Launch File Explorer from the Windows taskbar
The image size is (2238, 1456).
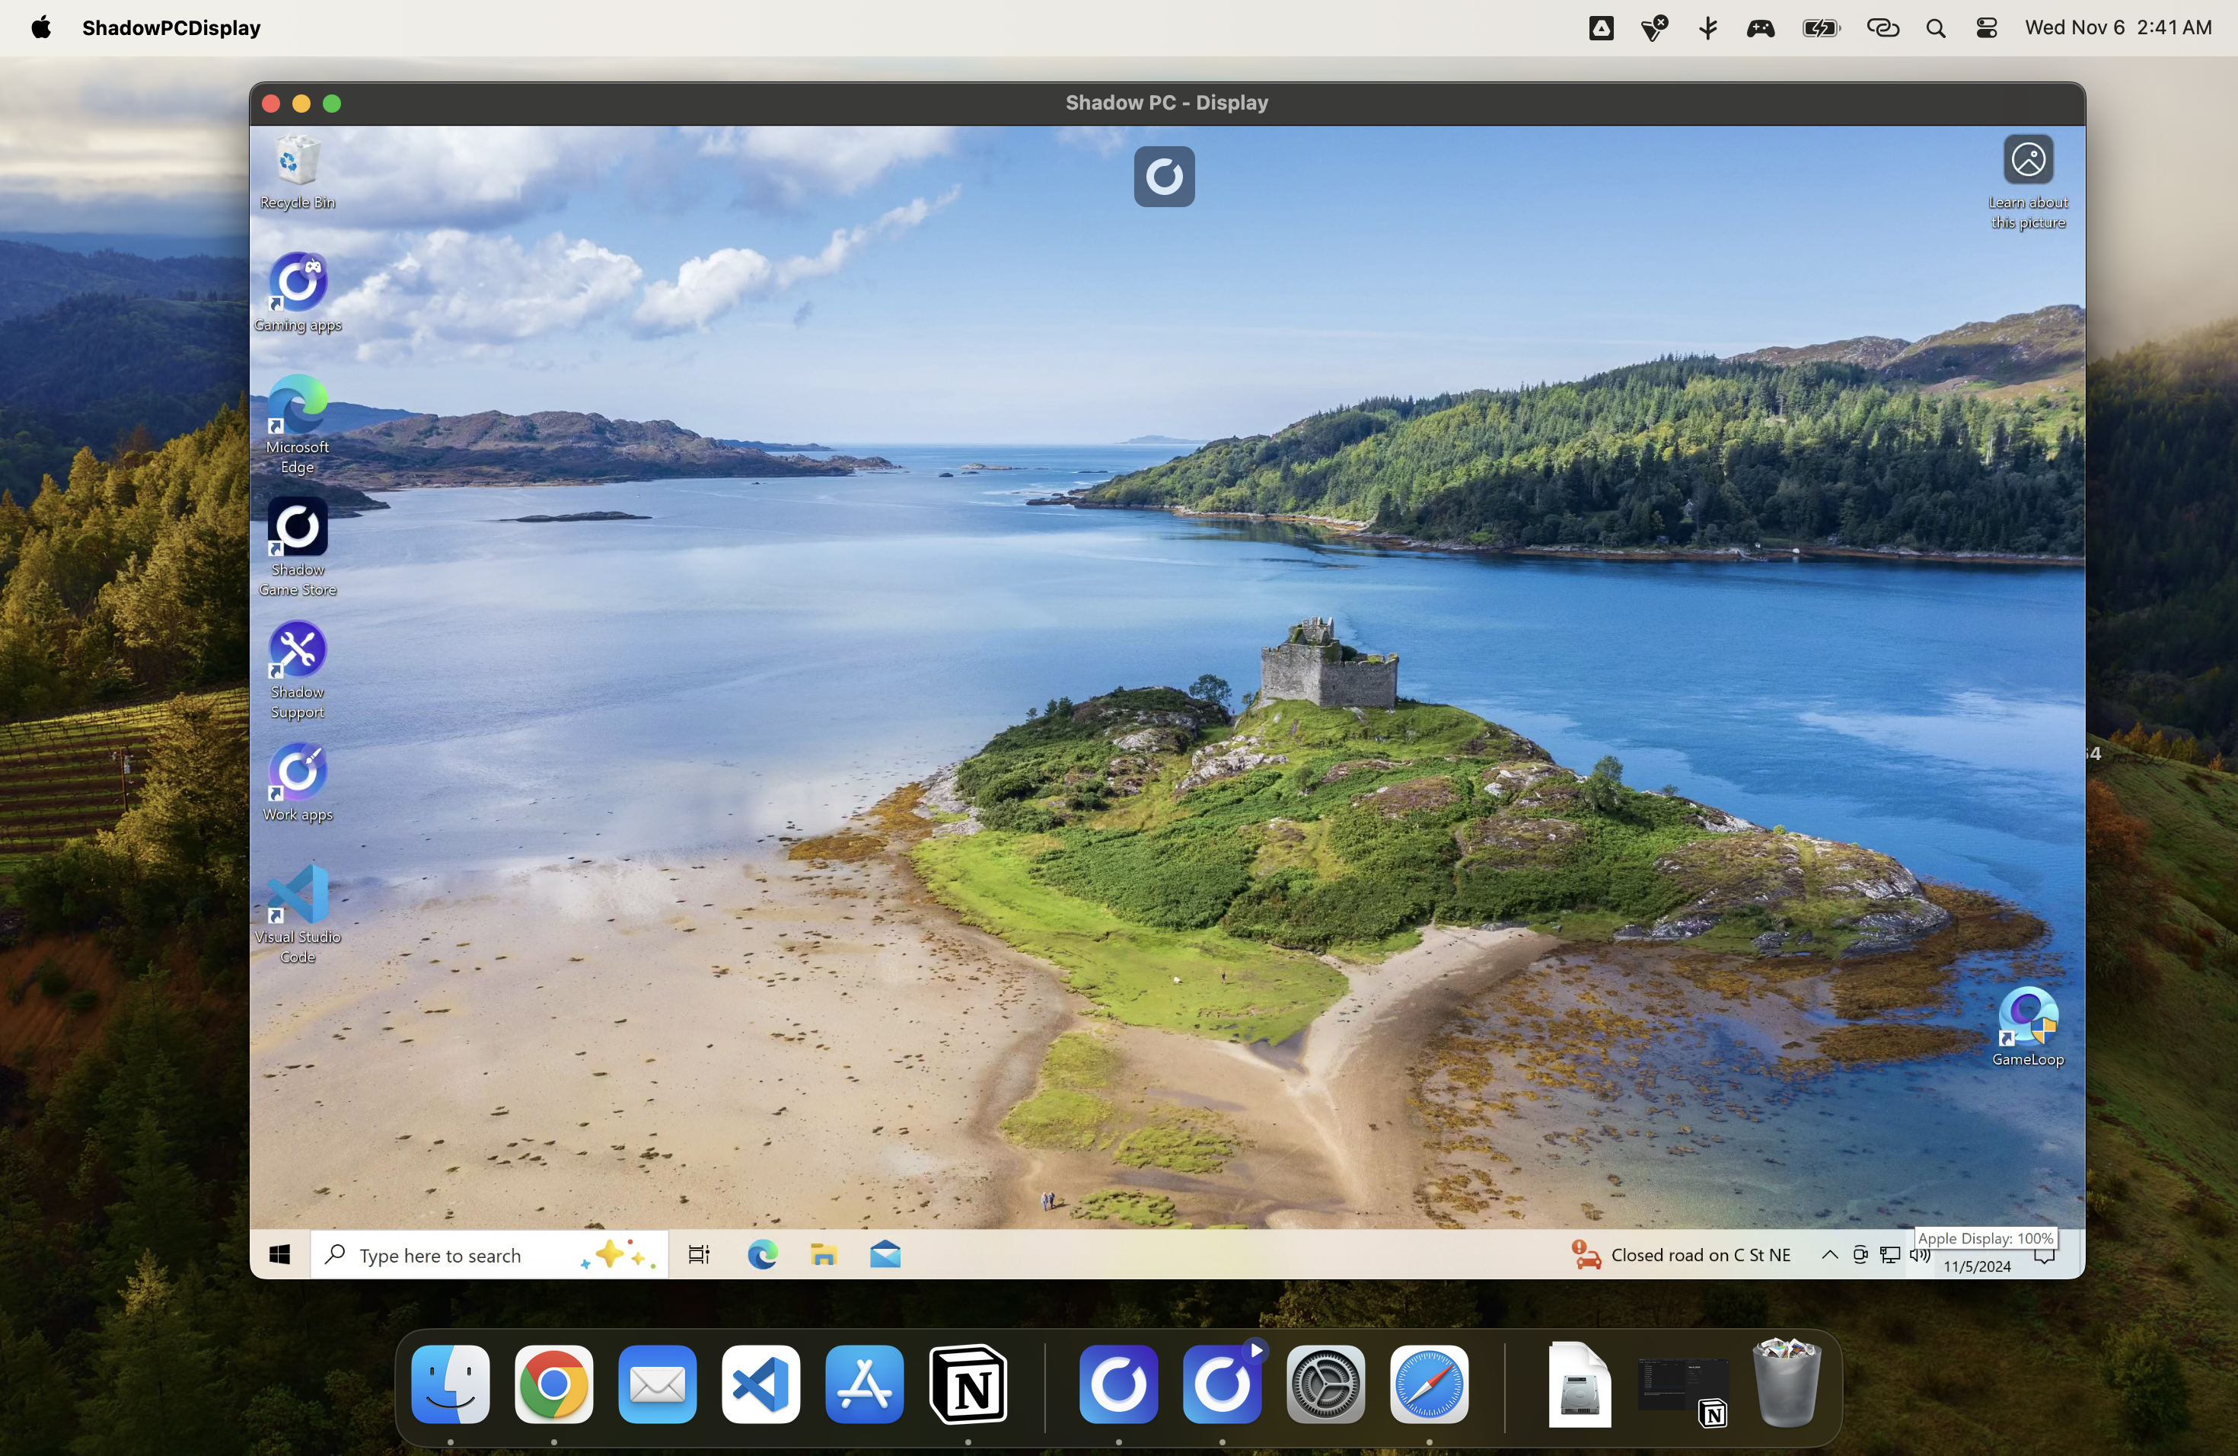point(824,1255)
